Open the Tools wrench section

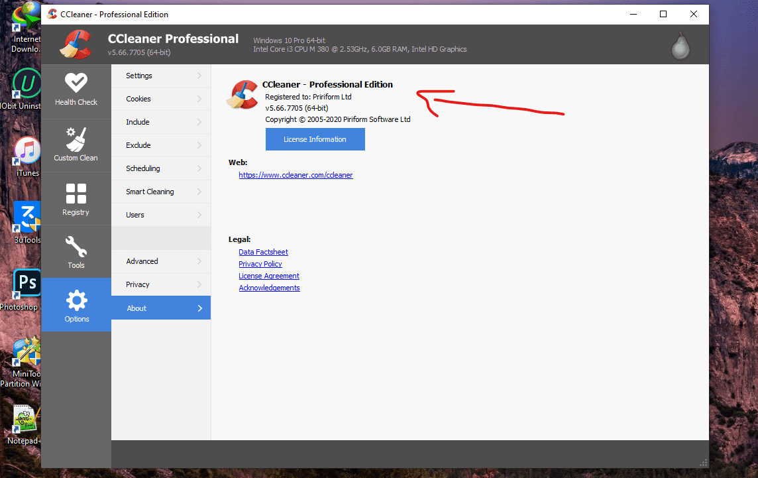point(76,251)
